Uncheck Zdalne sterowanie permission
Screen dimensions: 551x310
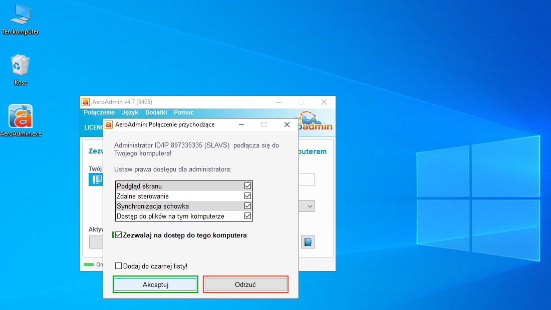pyautogui.click(x=247, y=196)
